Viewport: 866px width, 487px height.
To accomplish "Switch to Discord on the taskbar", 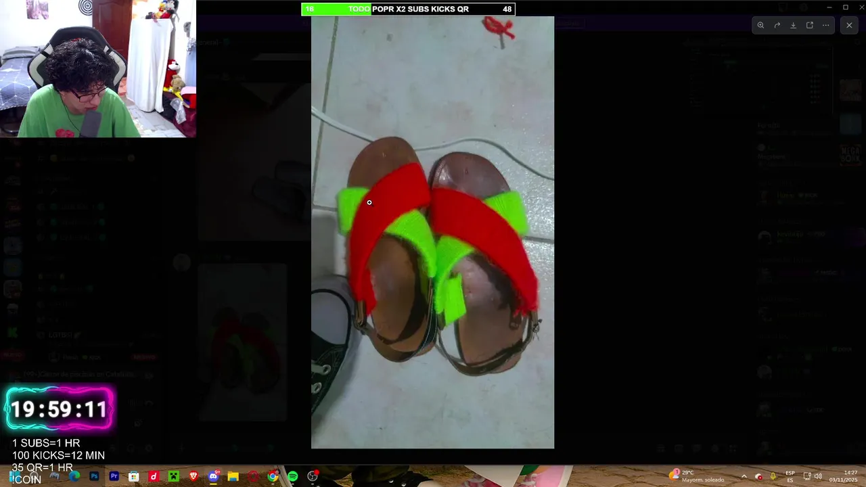I will pyautogui.click(x=213, y=477).
